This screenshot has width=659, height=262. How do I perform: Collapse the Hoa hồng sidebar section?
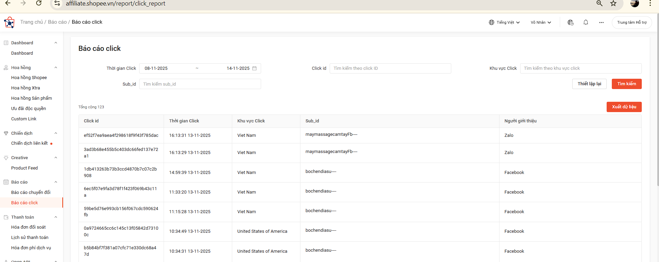[56, 68]
